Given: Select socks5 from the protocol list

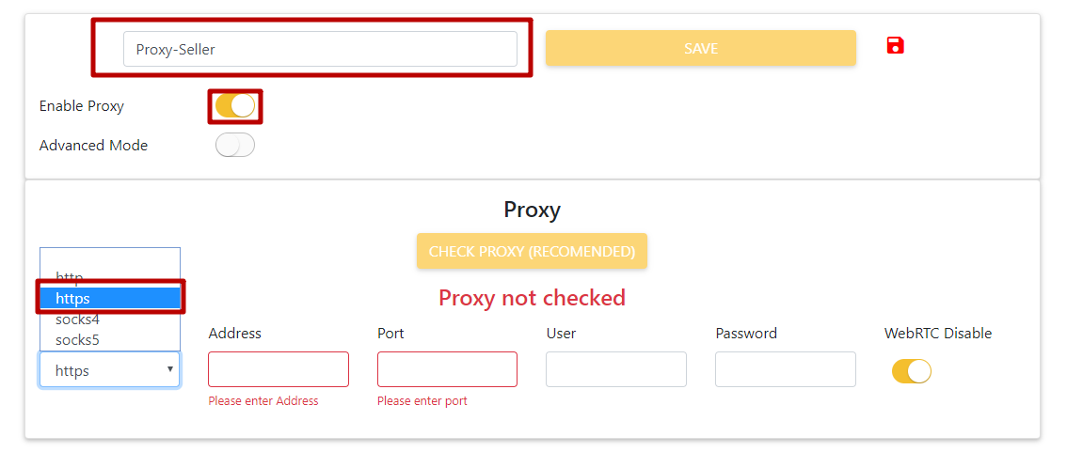Looking at the screenshot, I should click(77, 339).
